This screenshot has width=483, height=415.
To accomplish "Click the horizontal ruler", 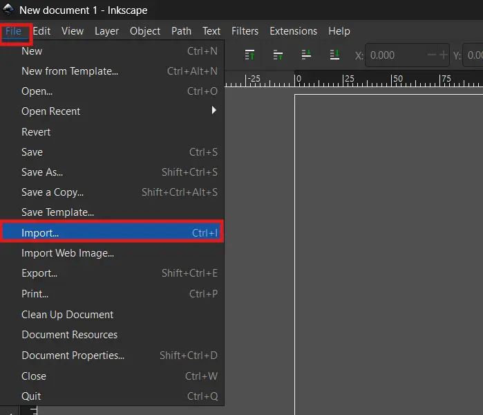I will pyautogui.click(x=354, y=80).
